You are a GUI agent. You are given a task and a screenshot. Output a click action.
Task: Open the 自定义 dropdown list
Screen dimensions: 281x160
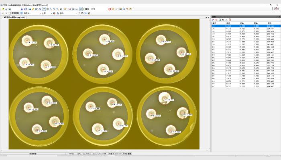31,13
